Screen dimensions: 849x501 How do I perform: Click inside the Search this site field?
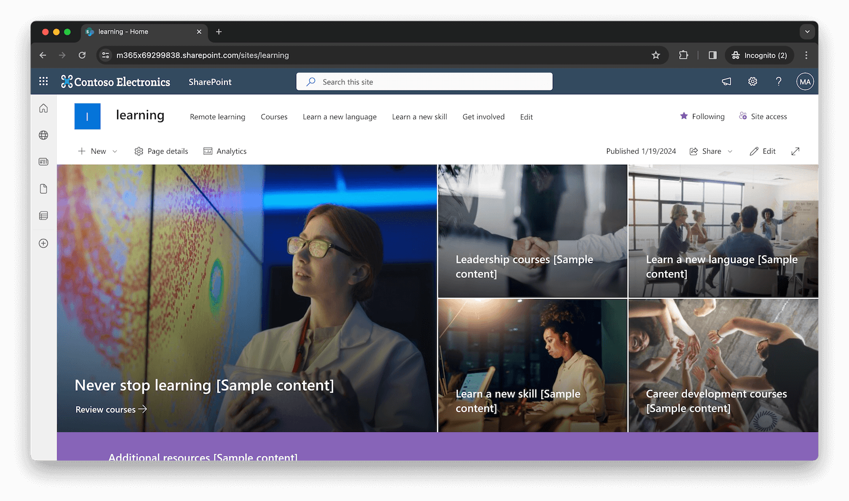point(423,81)
